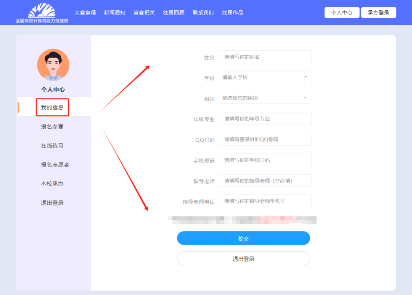
Task: Go to 省赛相关 menu item
Action: (144, 13)
